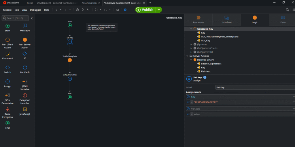Select the Output Variables assign node

point(70,79)
